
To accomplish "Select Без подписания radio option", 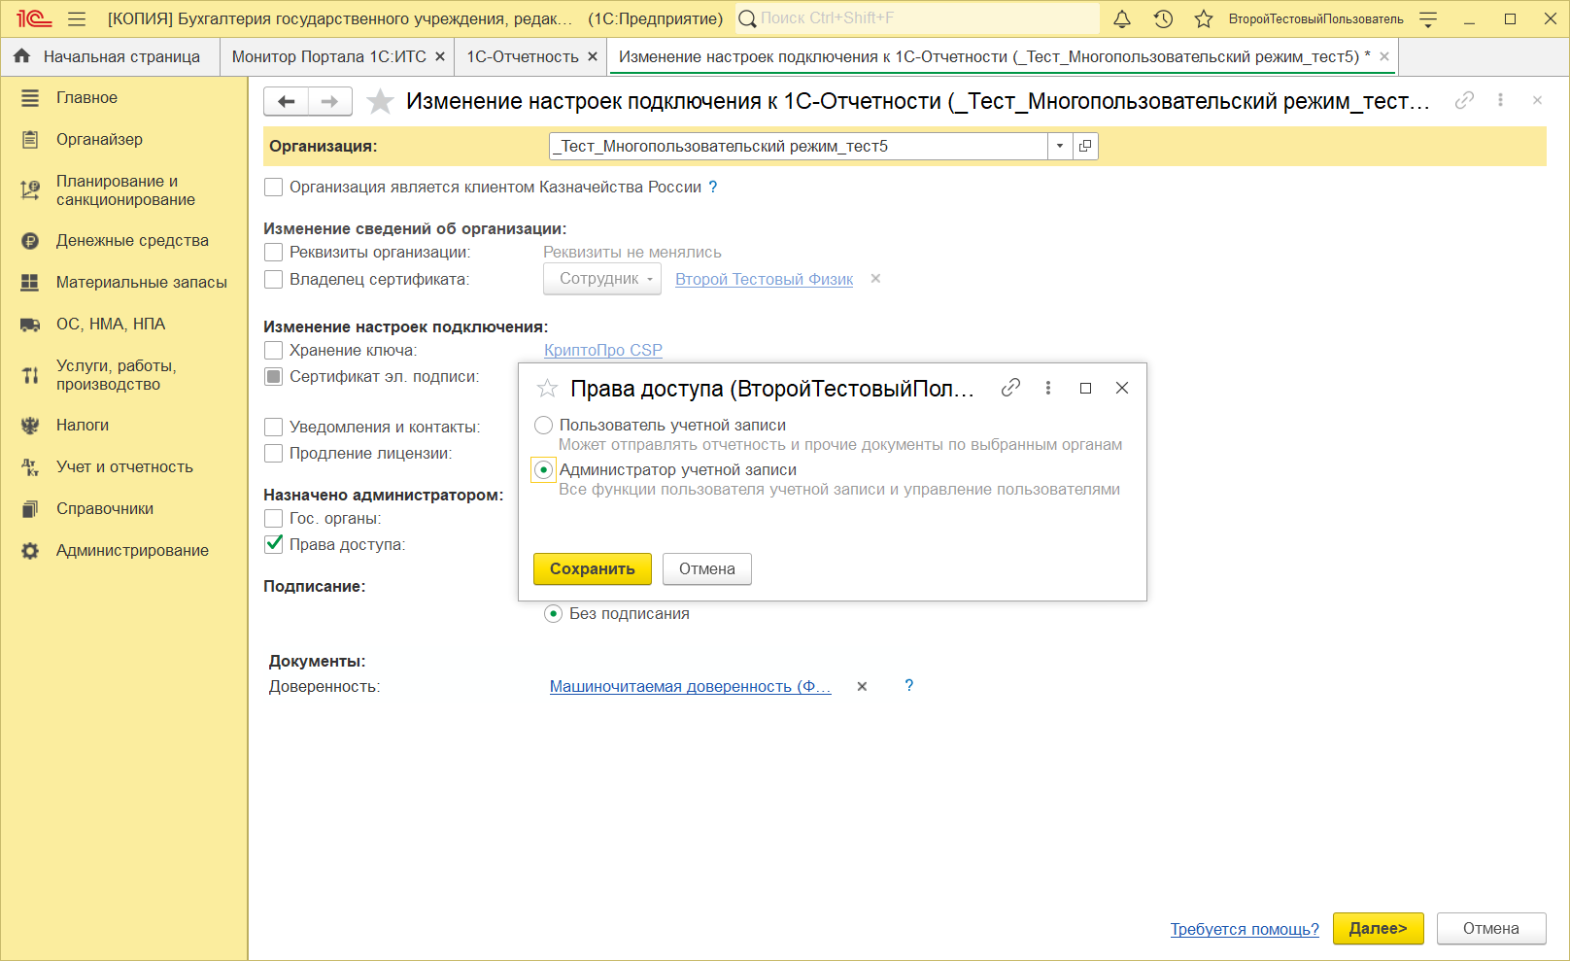I will click(554, 613).
